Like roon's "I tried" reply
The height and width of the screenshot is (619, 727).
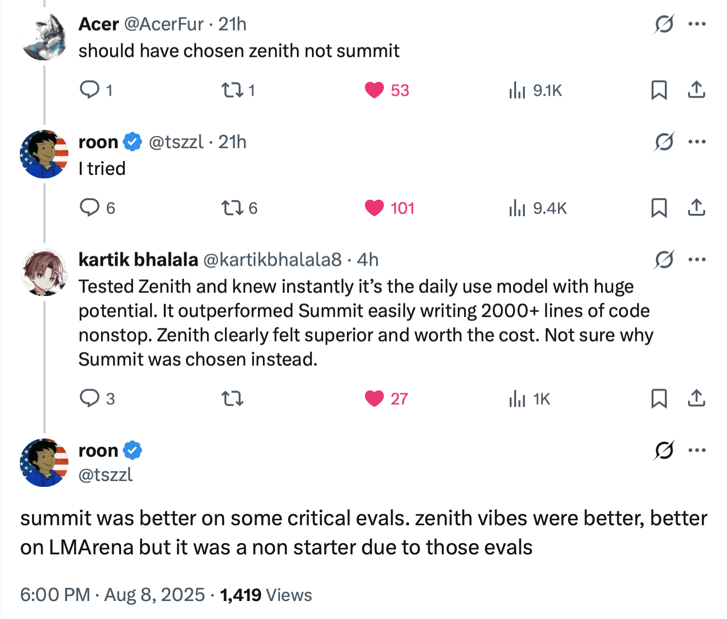374,208
